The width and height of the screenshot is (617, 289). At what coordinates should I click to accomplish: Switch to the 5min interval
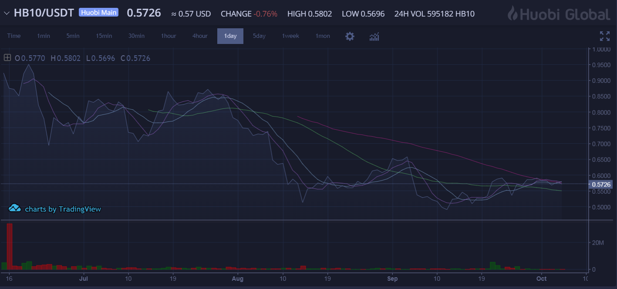pos(73,36)
